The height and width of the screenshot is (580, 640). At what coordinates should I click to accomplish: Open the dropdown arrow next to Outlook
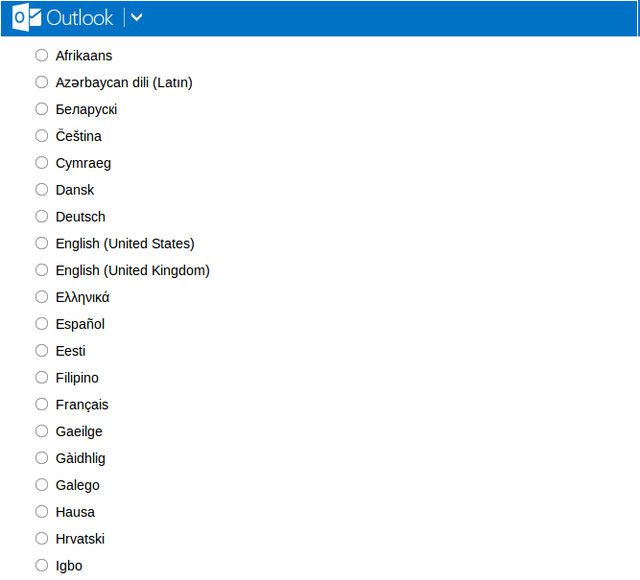coord(137,17)
